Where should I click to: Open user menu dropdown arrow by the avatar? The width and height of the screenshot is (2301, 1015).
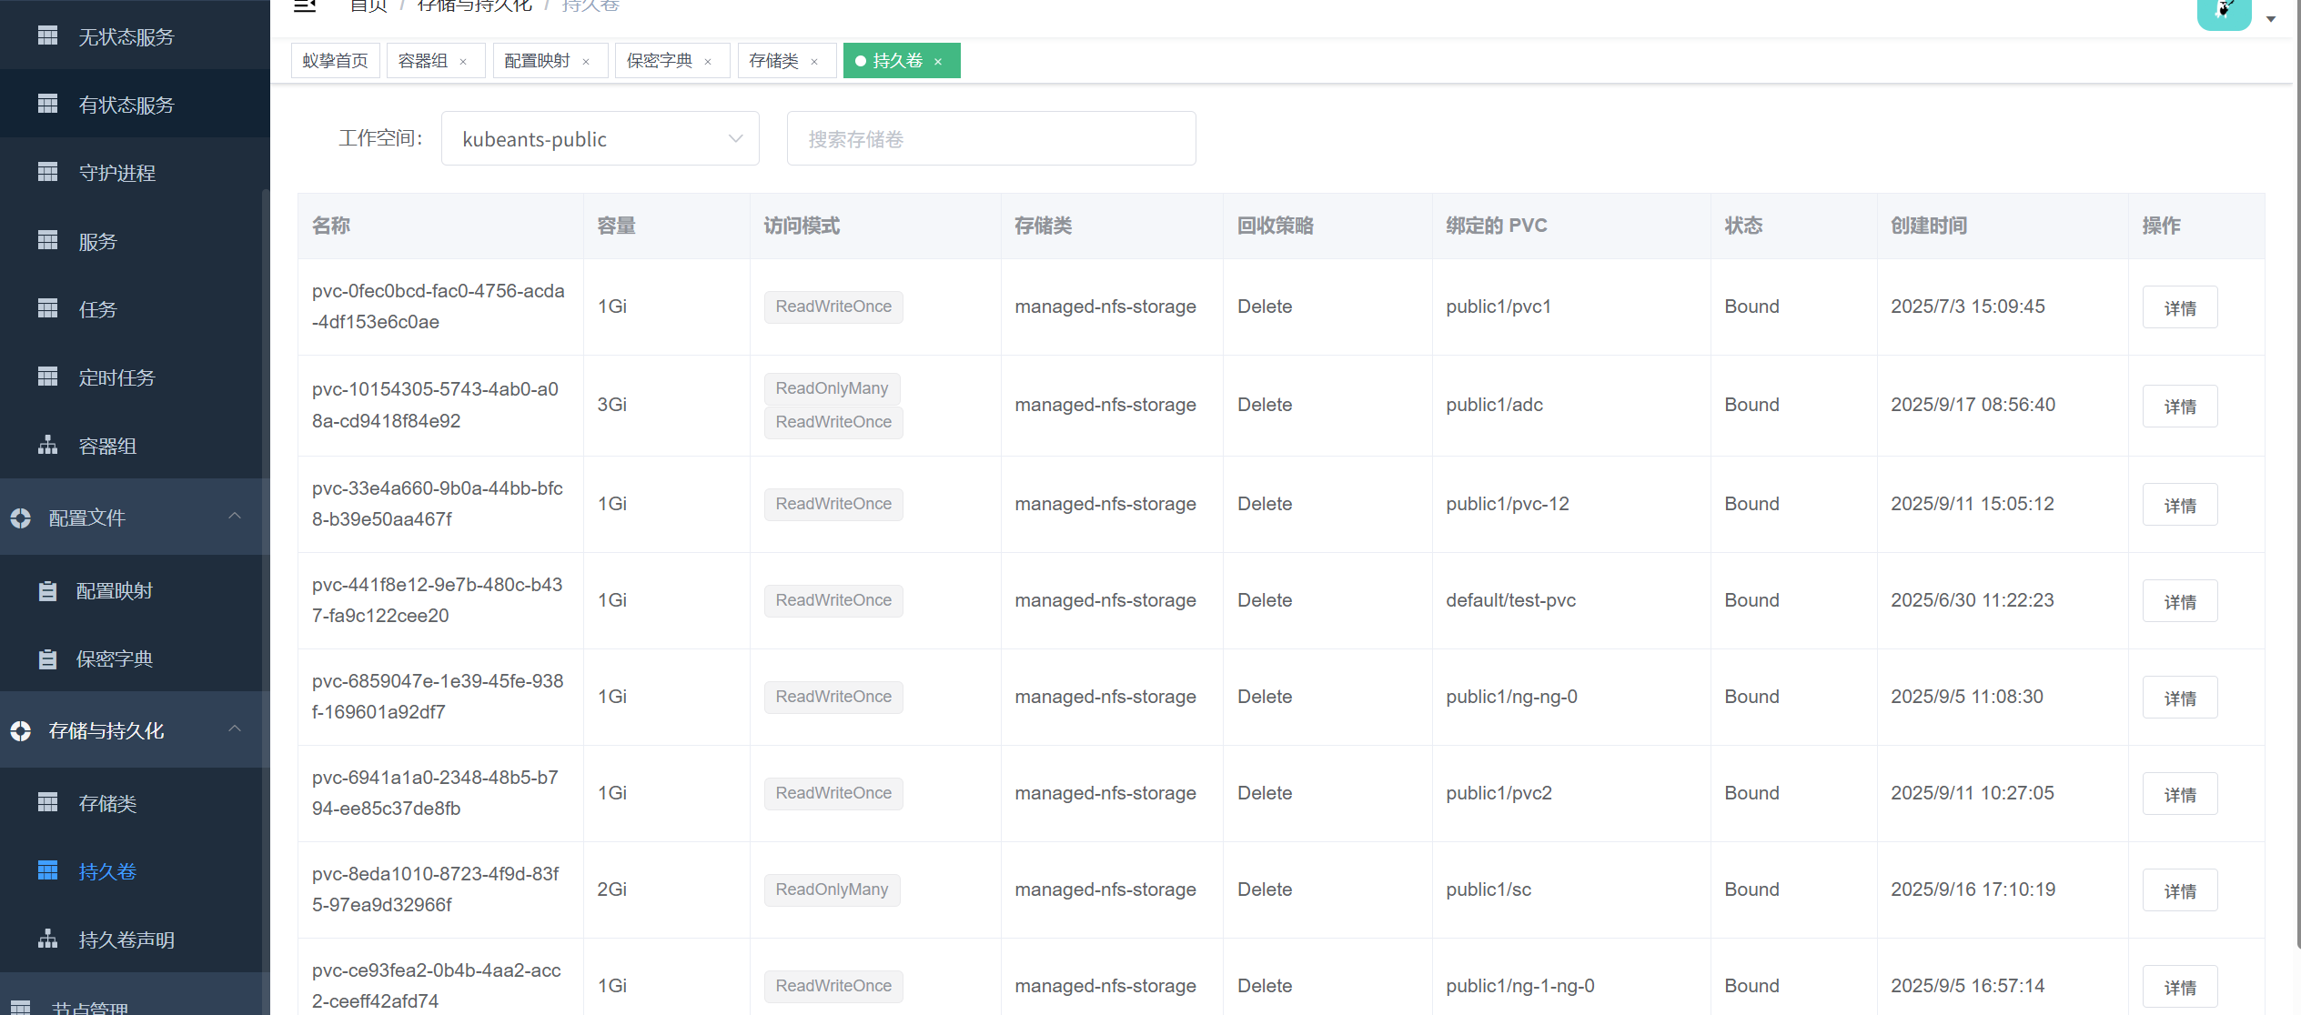tap(2271, 19)
